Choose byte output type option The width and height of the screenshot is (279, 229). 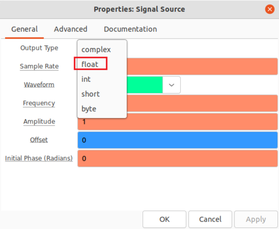click(102, 109)
